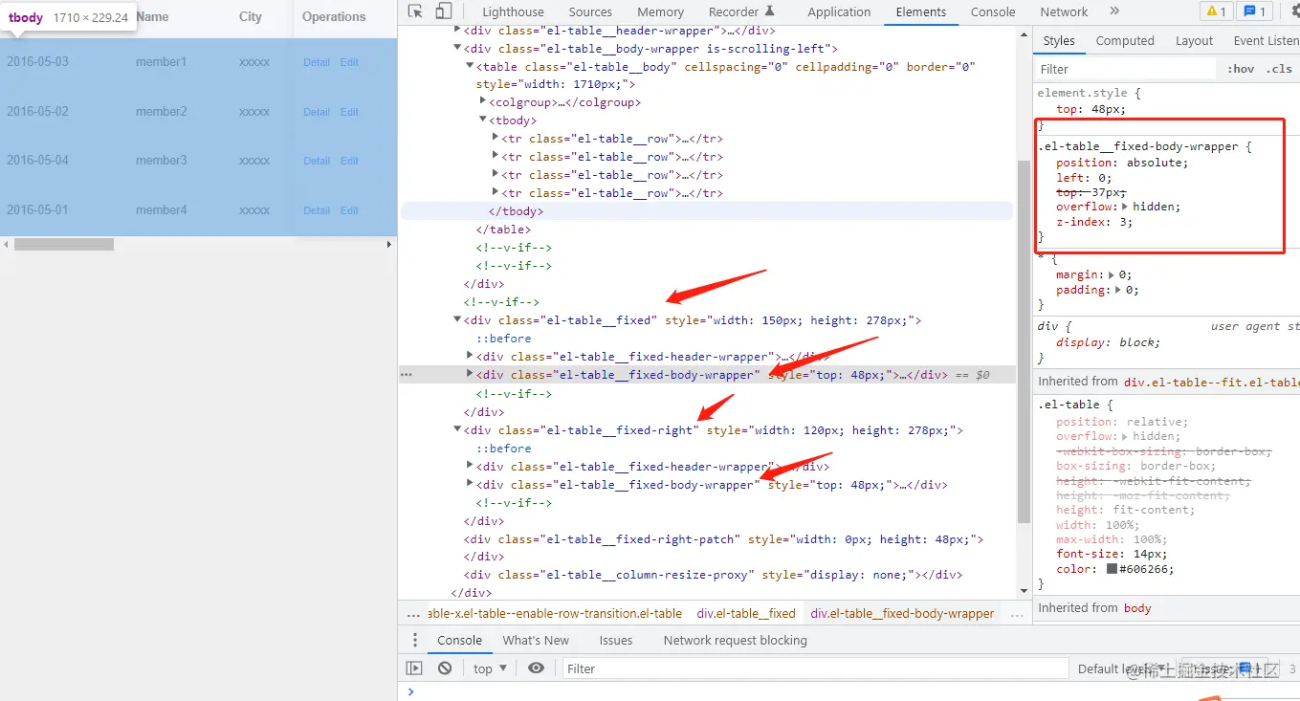
Task: Toggle the :hov element state option
Action: pyautogui.click(x=1241, y=69)
